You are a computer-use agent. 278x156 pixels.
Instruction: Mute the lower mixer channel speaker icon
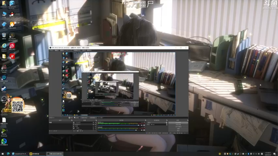coord(142,130)
